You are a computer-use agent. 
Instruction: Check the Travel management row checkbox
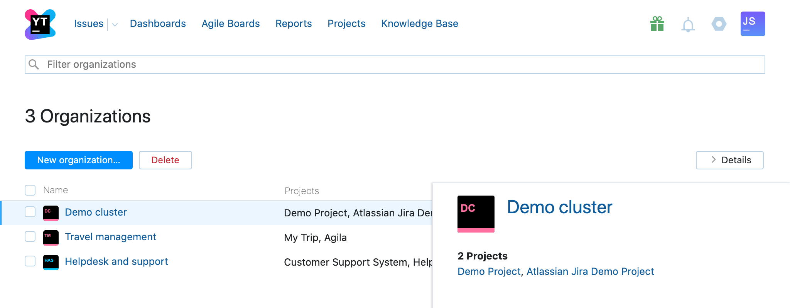pos(30,237)
